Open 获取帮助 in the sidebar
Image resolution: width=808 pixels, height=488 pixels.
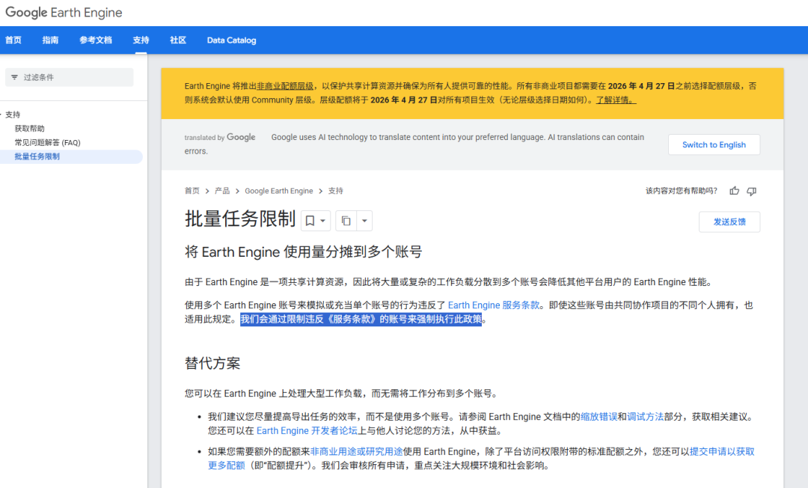(x=29, y=128)
